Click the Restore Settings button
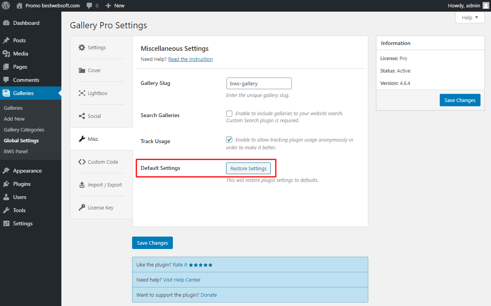The width and height of the screenshot is (491, 306). tap(248, 168)
